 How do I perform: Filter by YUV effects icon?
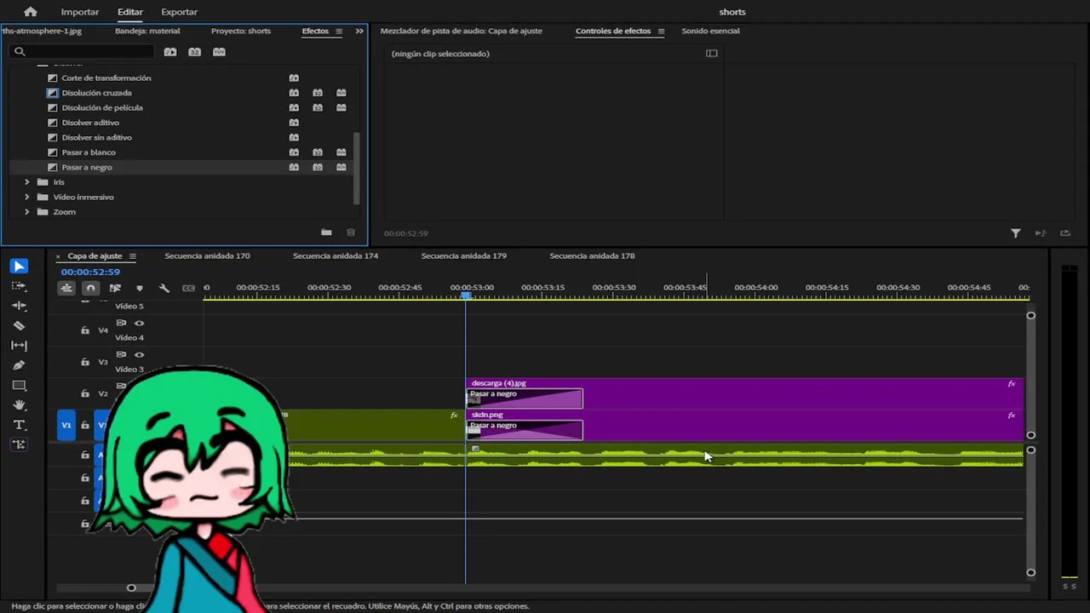[219, 52]
